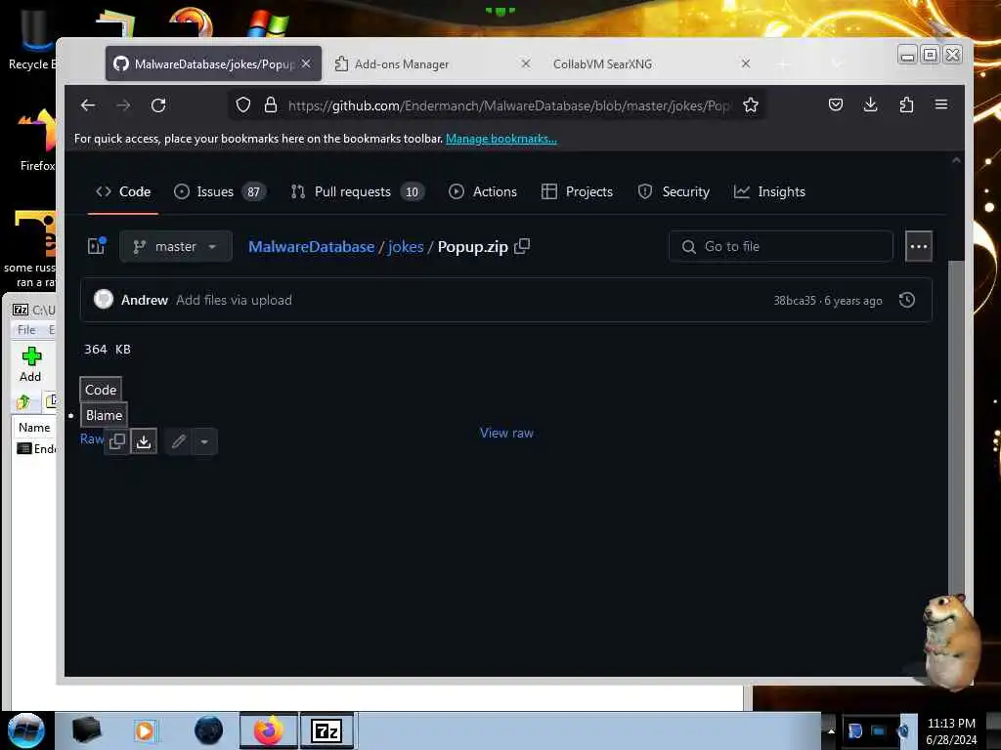This screenshot has height=750, width=1001.
Task: Close the CollabVM SearXNG tab
Action: tap(745, 63)
